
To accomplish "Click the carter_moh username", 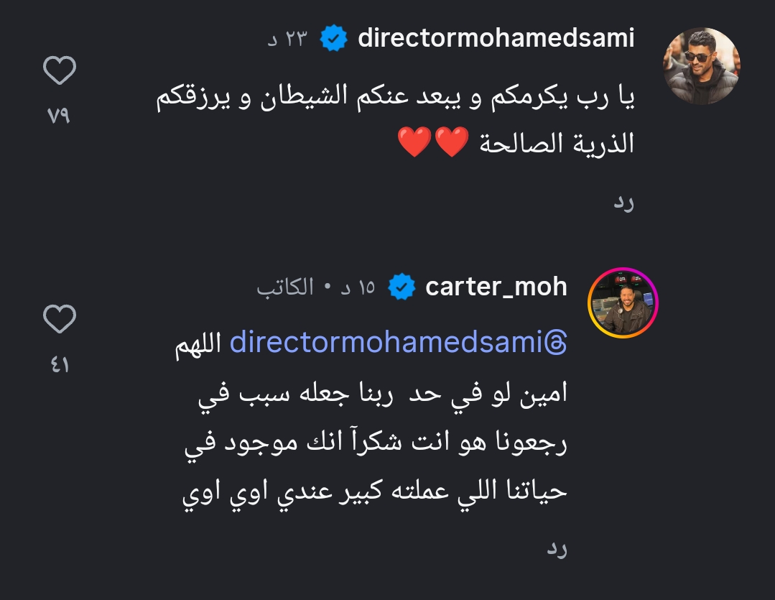I will pos(496,287).
